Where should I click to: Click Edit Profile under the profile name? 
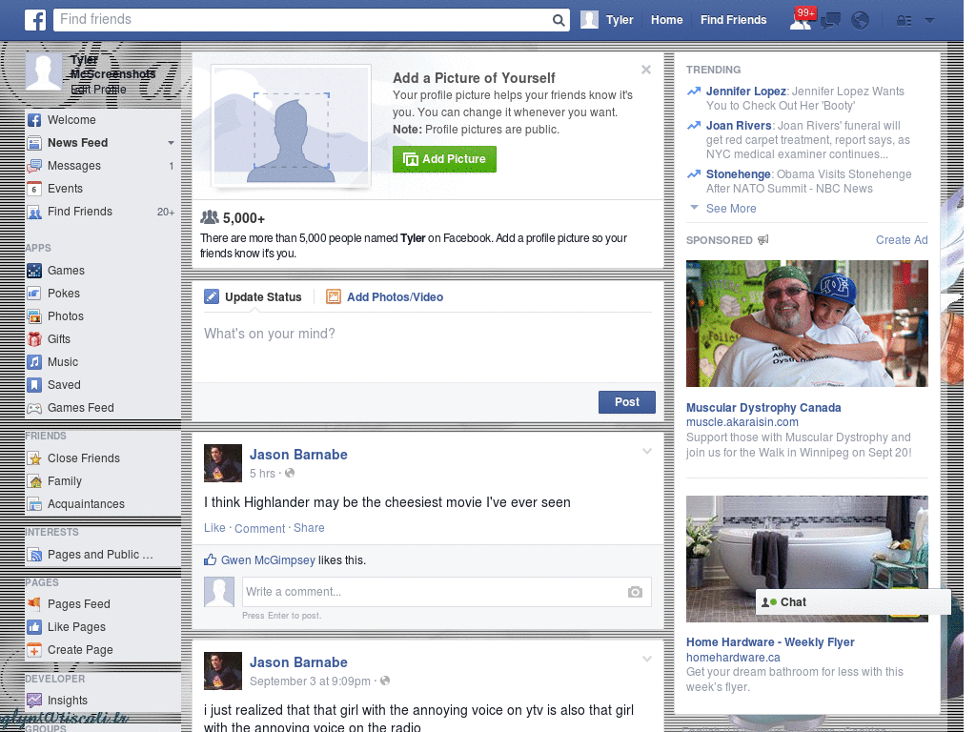98,90
